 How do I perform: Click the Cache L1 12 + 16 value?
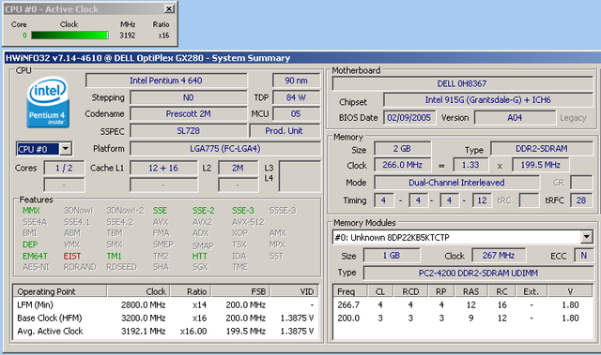point(163,169)
